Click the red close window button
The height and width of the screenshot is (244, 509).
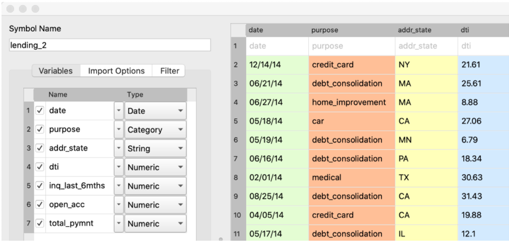pyautogui.click(x=10, y=9)
